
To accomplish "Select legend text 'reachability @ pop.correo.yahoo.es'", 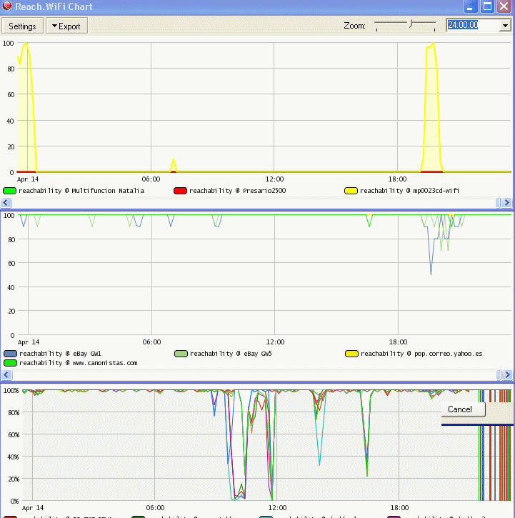I will coord(421,354).
